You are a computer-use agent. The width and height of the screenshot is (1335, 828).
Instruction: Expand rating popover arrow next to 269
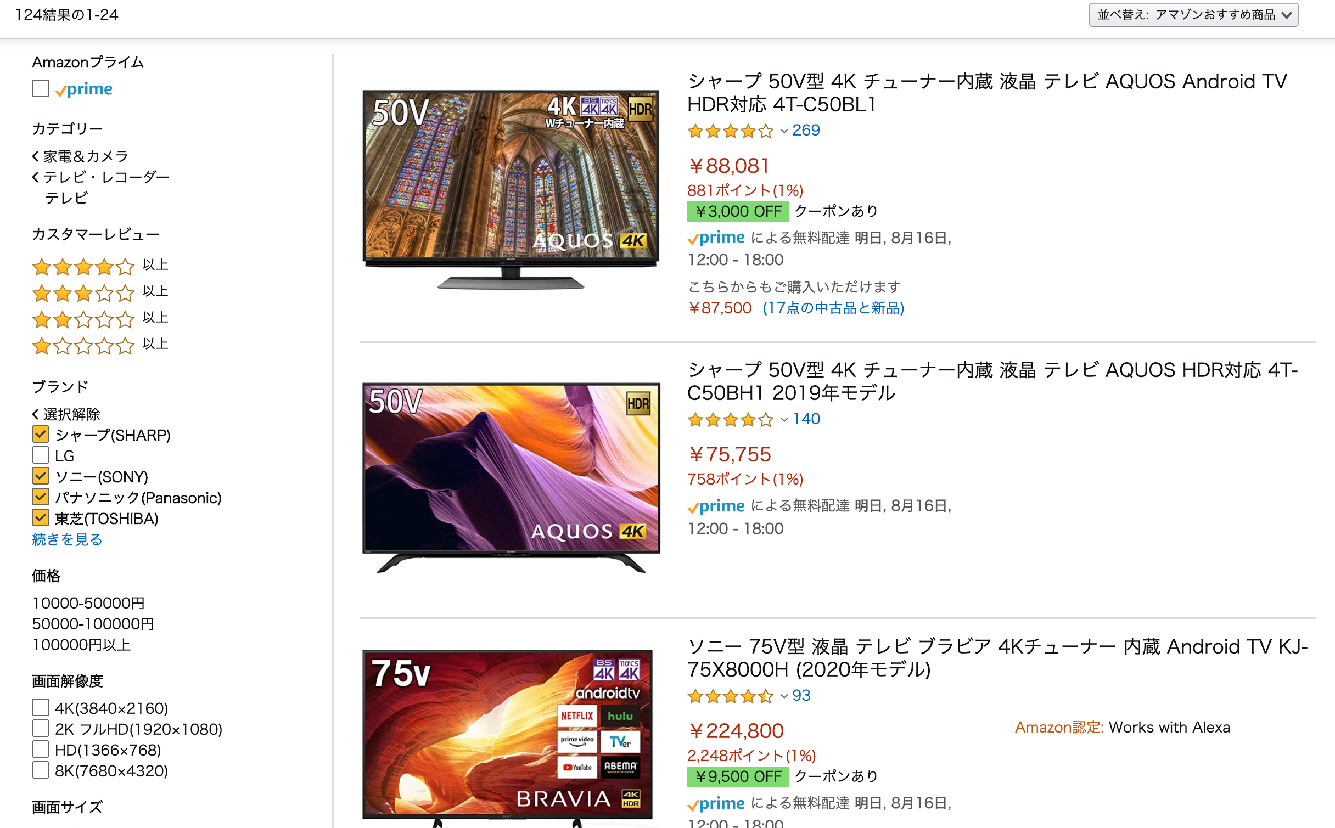pyautogui.click(x=784, y=131)
